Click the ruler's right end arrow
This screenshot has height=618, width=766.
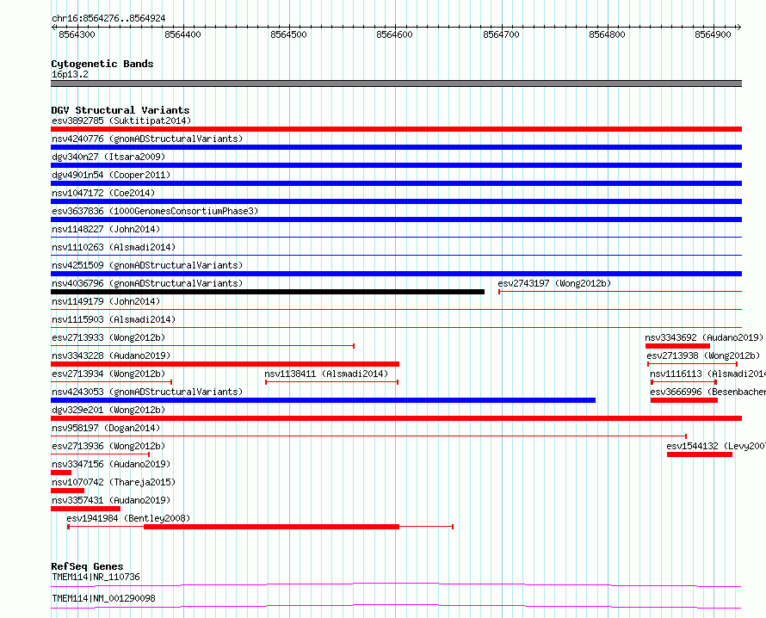click(x=739, y=27)
